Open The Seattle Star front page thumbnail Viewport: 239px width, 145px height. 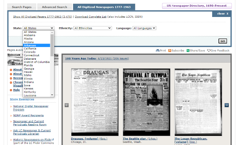146,102
